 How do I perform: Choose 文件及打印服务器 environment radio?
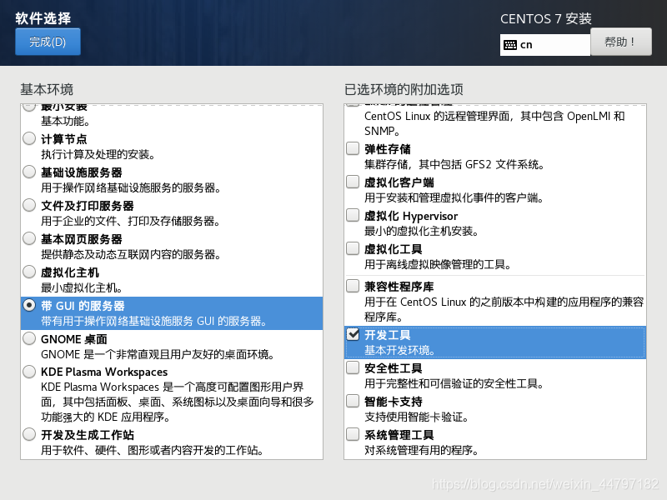coord(29,205)
